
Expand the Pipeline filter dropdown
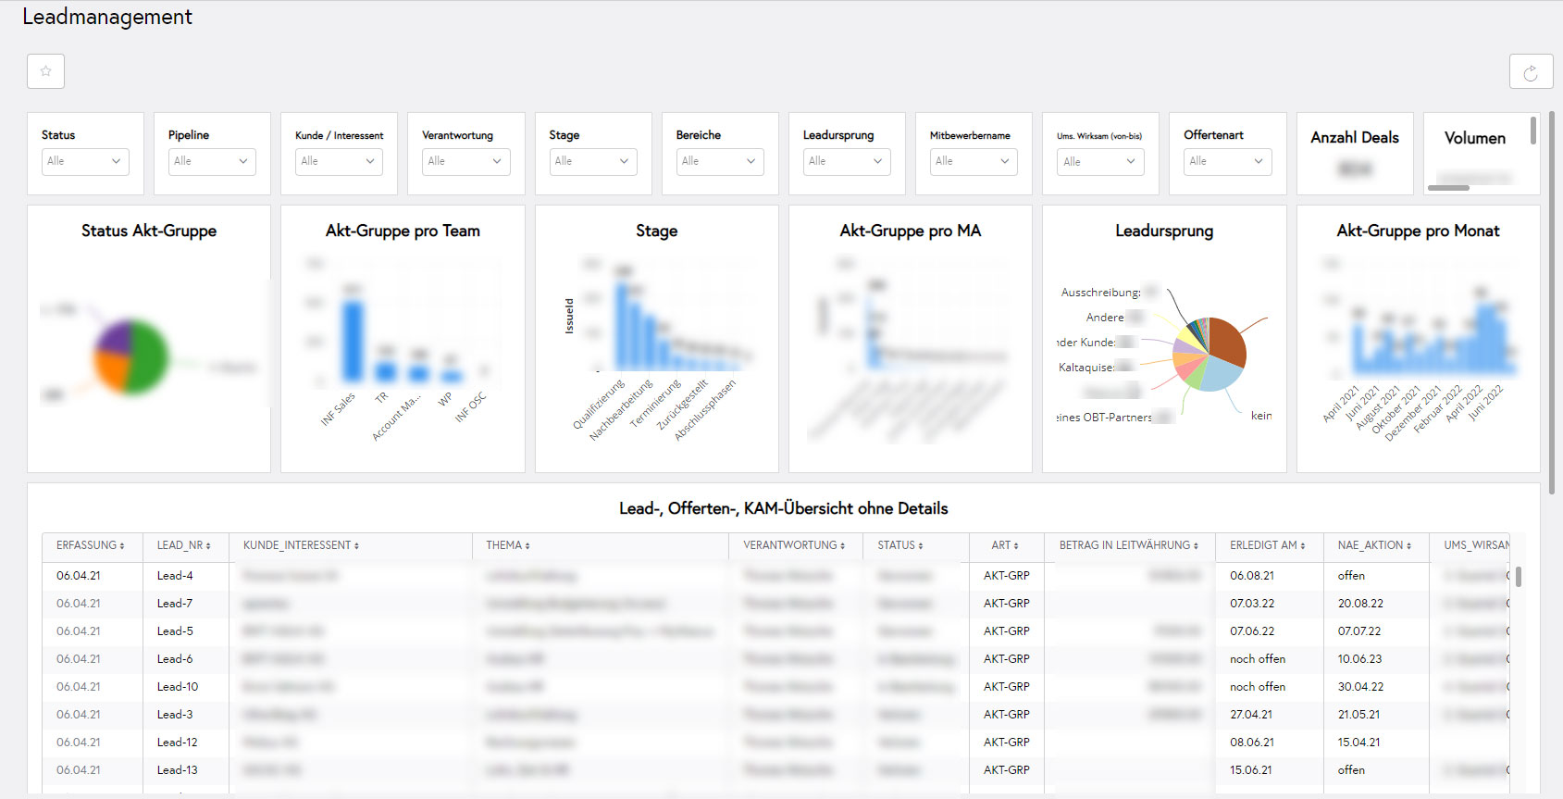pos(211,161)
